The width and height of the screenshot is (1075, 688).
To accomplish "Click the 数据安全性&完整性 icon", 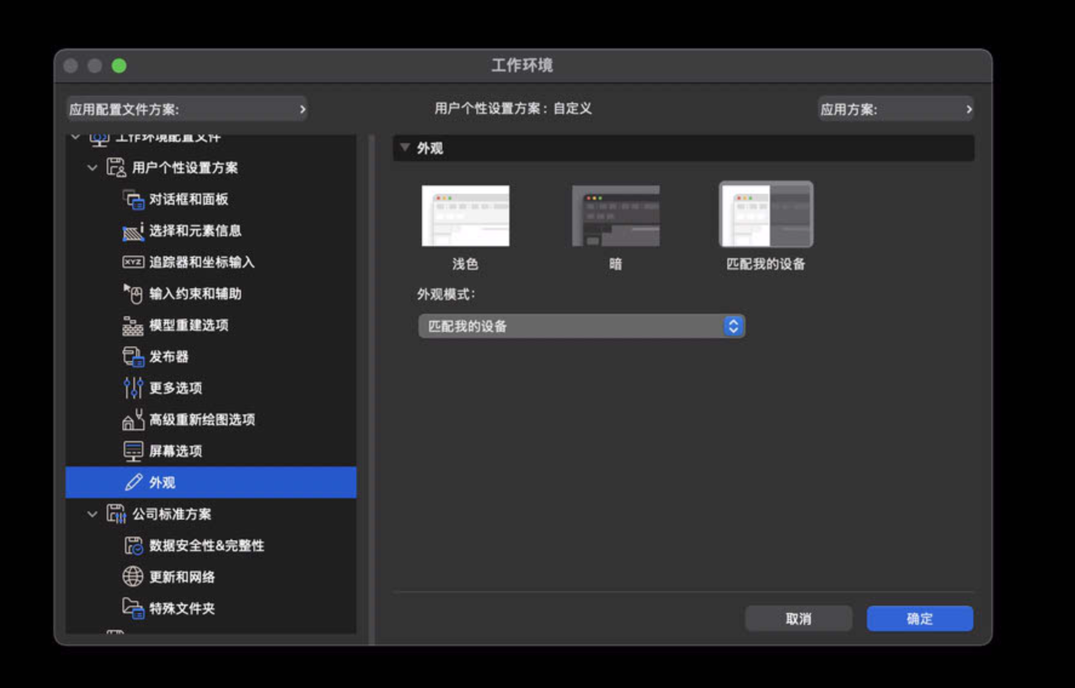I will click(133, 546).
